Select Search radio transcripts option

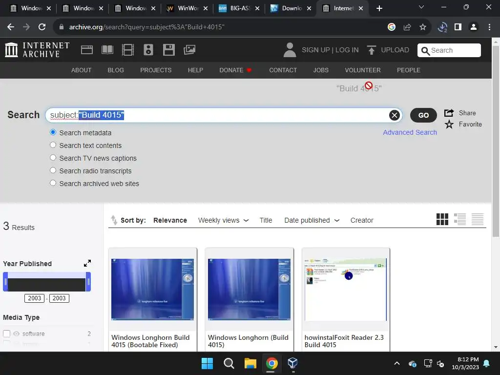(x=53, y=170)
